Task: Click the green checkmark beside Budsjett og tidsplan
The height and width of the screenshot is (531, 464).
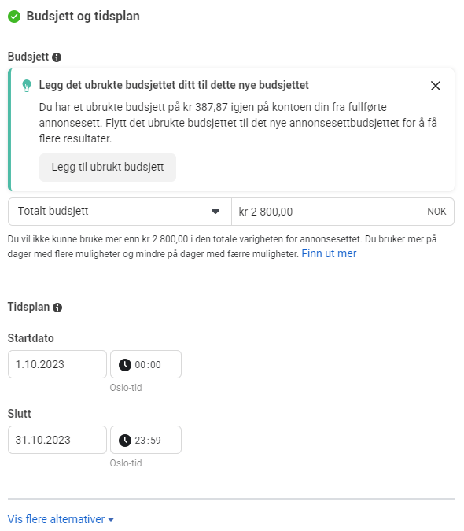Action: [14, 17]
